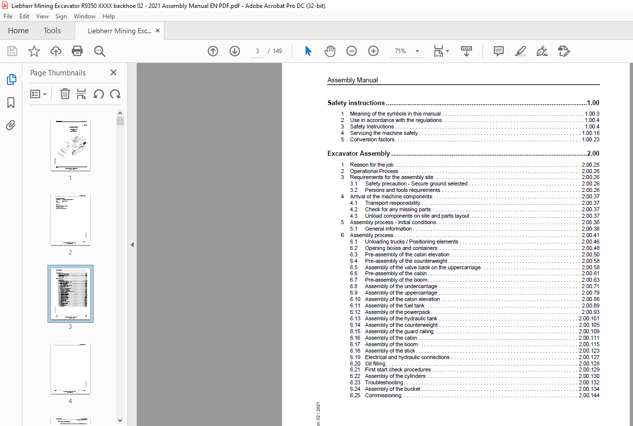This screenshot has height=426, width=633.
Task: Switch to the Tools tab
Action: click(52, 31)
